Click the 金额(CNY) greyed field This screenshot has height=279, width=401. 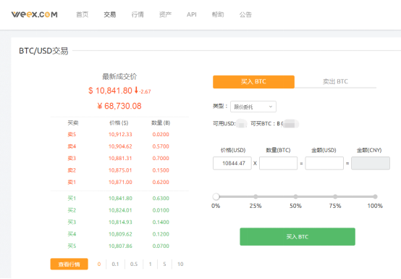pyautogui.click(x=371, y=163)
